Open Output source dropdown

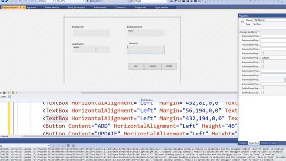point(25,146)
